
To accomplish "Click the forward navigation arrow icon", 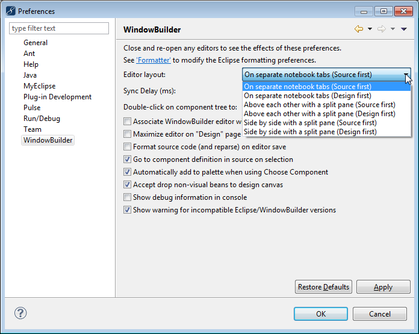I will (x=381, y=29).
